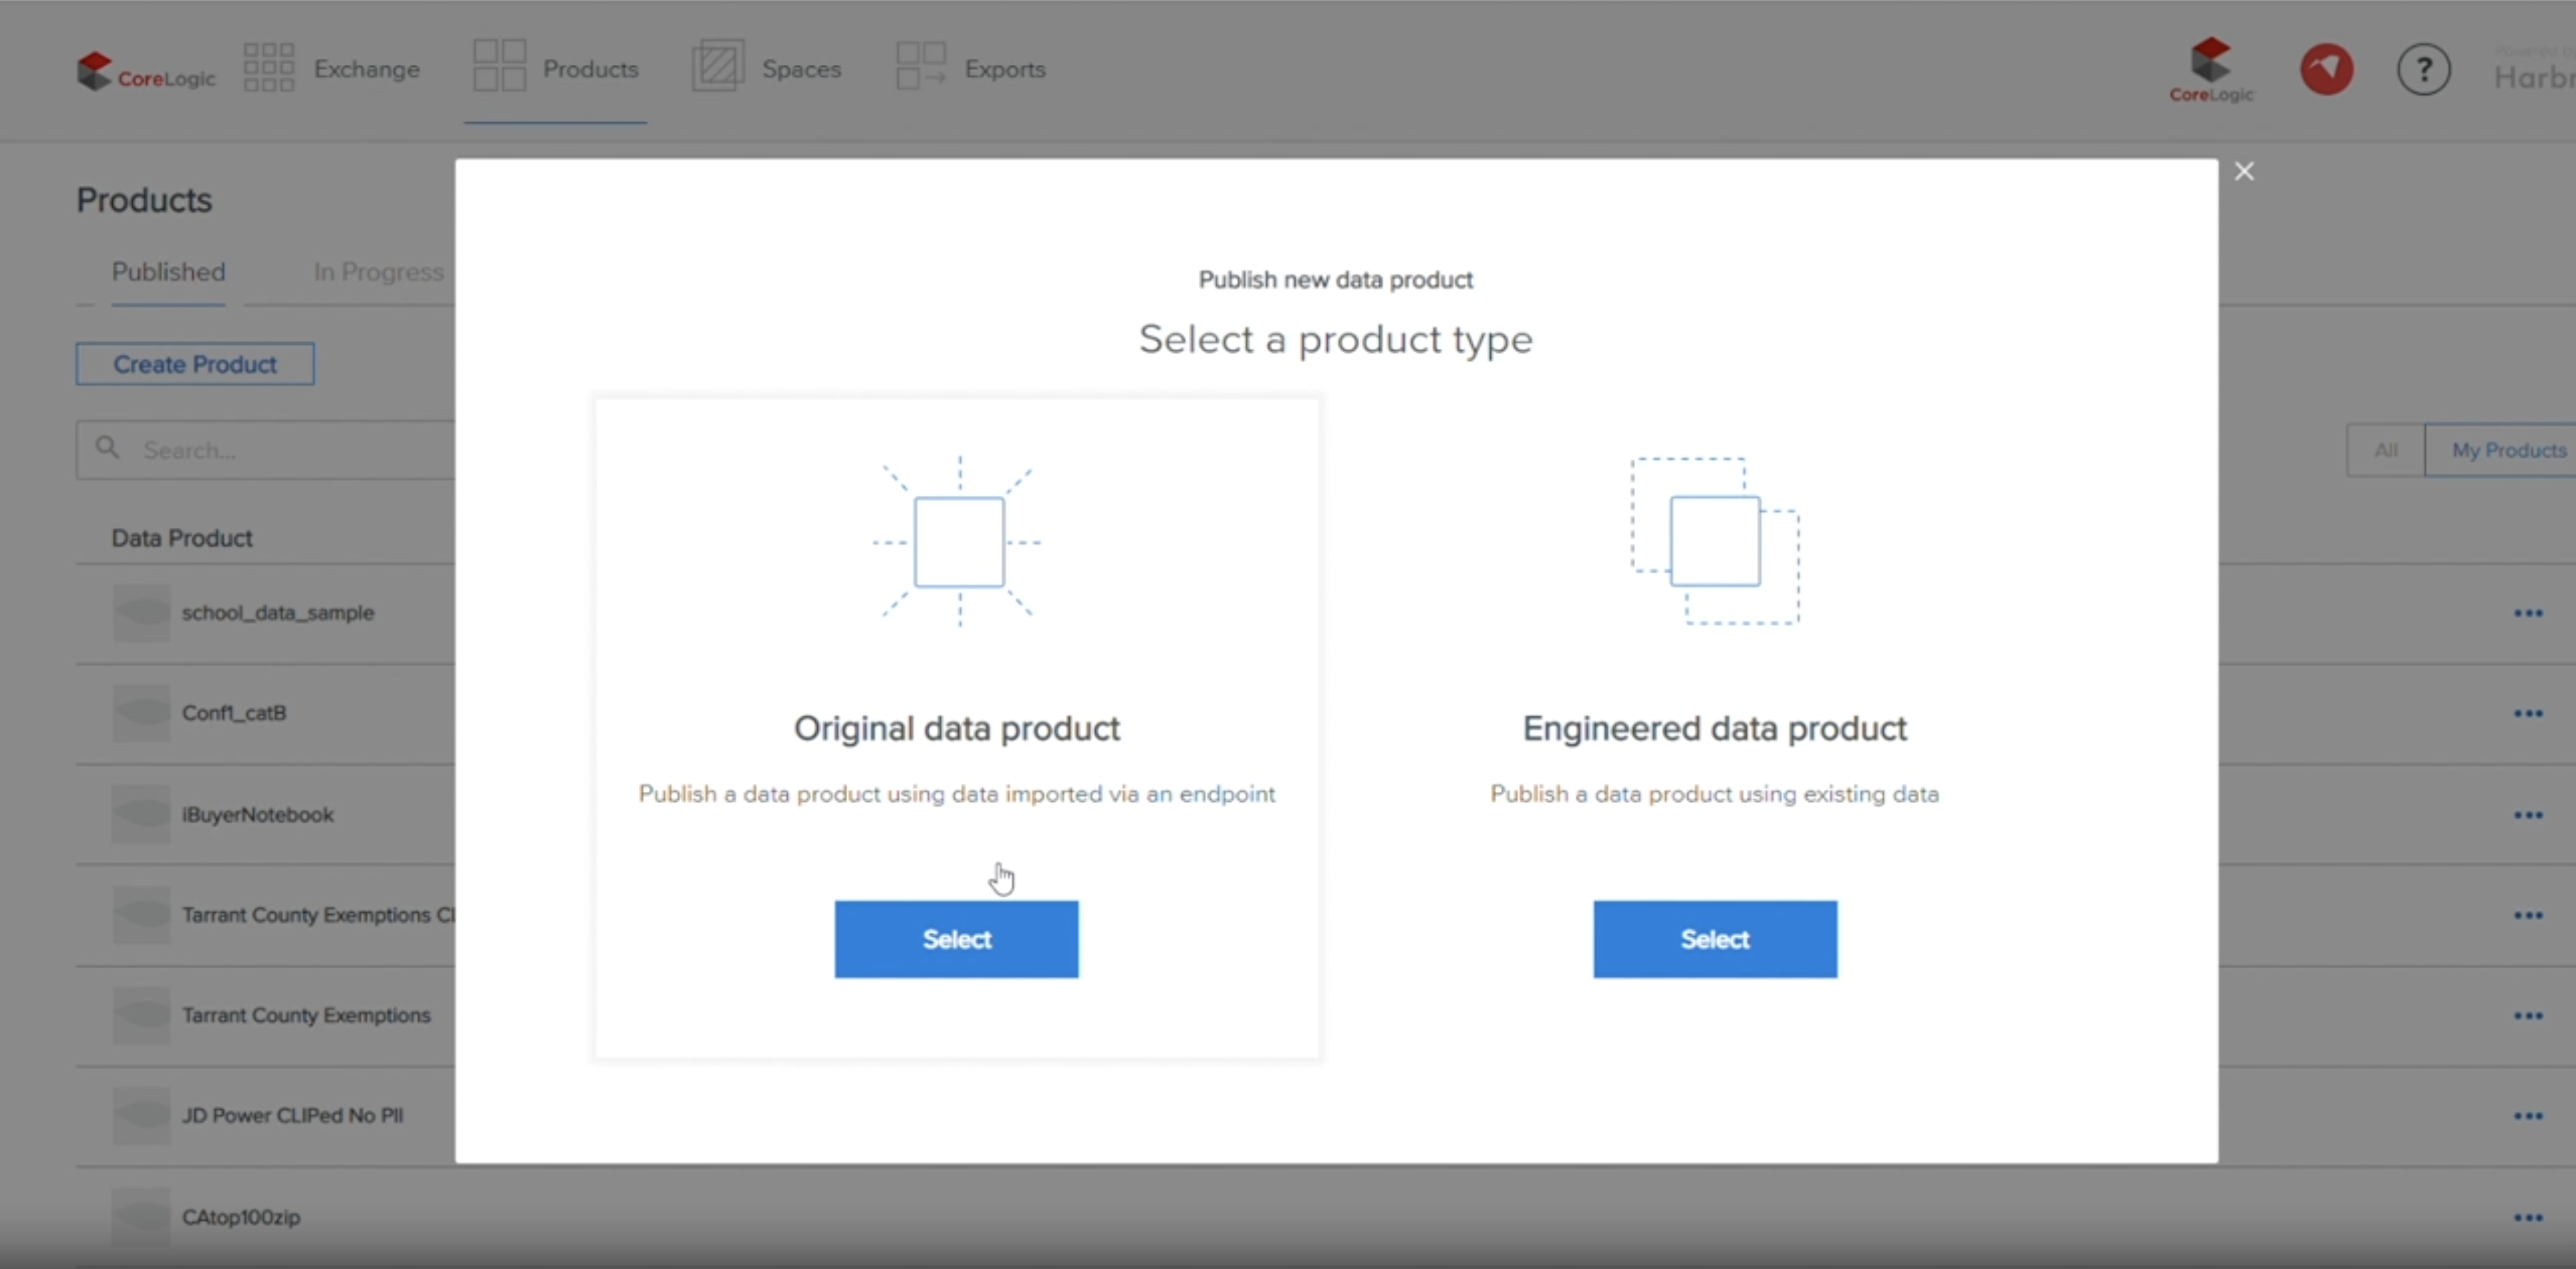Select the Engineered data product option
Image resolution: width=2576 pixels, height=1269 pixels.
1714,939
